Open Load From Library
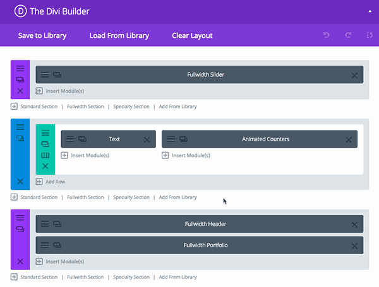Image resolution: width=379 pixels, height=287 pixels. [119, 35]
